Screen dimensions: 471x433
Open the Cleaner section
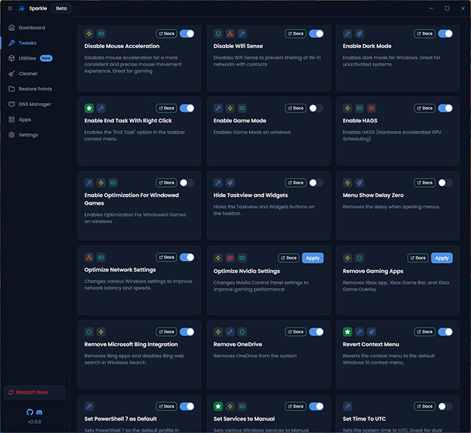pos(28,73)
